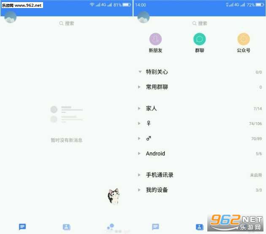Tap the 81% battery indicator
This screenshot has width=266, height=234.
(x=122, y=5)
